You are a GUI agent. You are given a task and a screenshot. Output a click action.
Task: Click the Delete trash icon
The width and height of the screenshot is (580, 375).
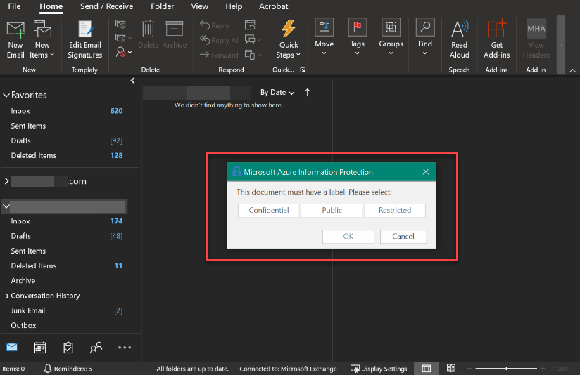point(148,34)
